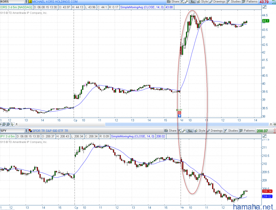Screen dimensions: 276x210
Task: Click the SimpleMovingAvg study label on KORS chart
Action: pos(142,7)
